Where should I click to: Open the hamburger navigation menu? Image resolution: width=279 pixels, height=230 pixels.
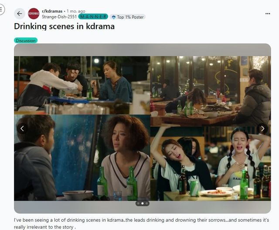1,10
